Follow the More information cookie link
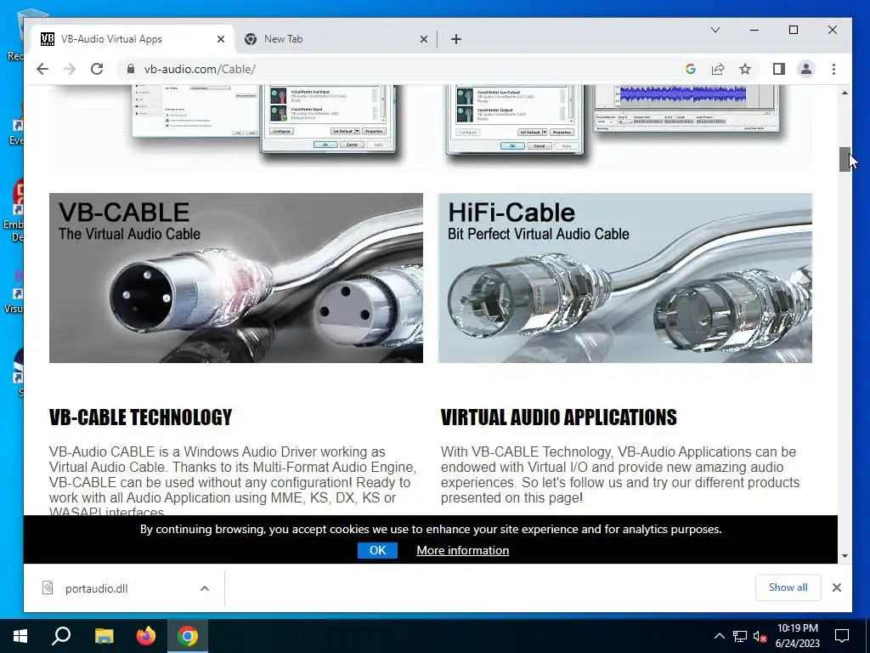This screenshot has width=870, height=653. (463, 550)
